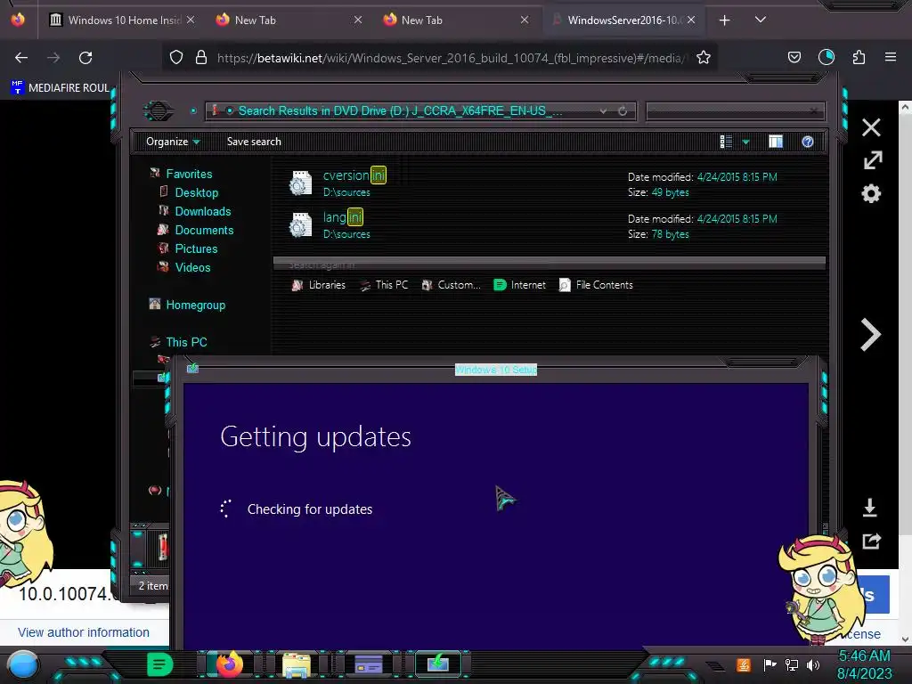Toggle fullscreen in media viewer

(873, 160)
